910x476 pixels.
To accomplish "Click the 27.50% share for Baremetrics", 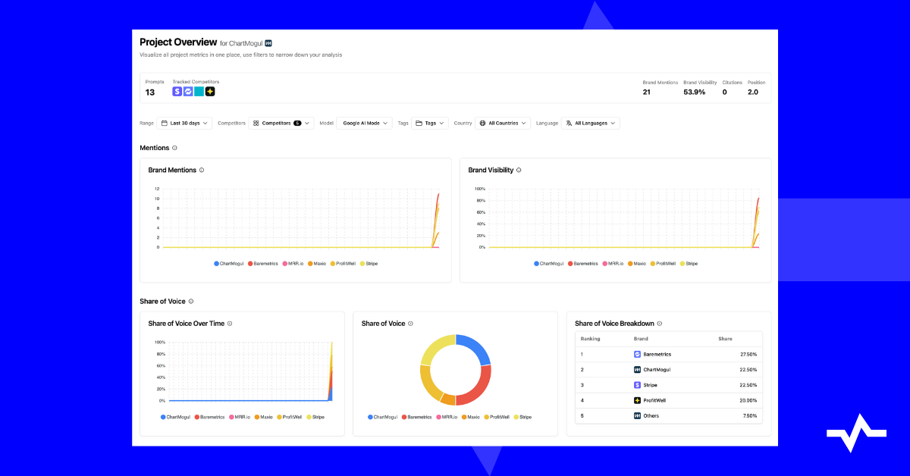I will [748, 354].
